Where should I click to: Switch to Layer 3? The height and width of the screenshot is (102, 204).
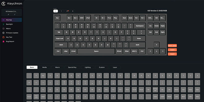pos(73,11)
